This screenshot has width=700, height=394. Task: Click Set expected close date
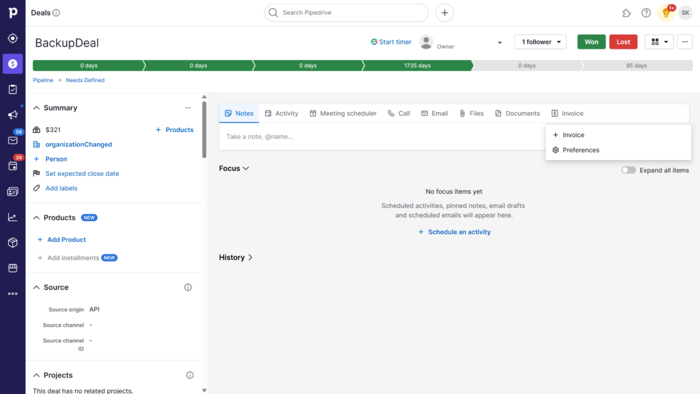[82, 173]
